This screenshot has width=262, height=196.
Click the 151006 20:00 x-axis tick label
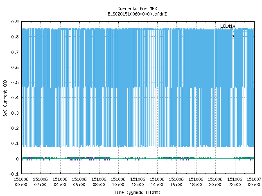pyautogui.click(x=215, y=182)
